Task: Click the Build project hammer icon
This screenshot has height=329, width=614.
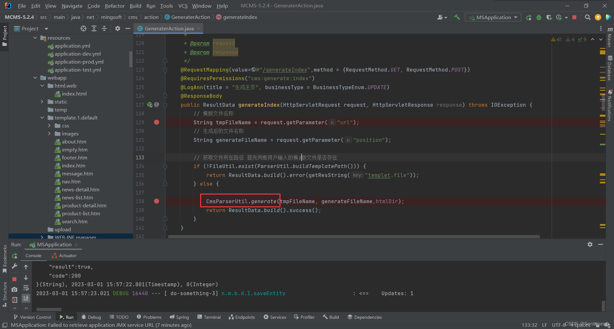Action: pos(457,17)
